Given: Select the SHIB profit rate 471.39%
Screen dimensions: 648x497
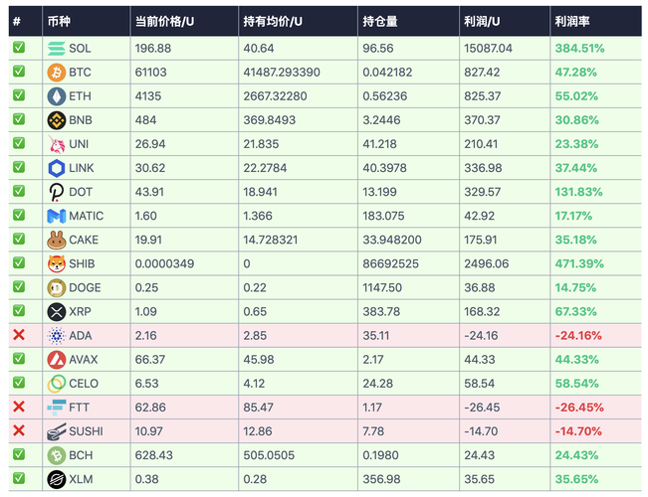Looking at the screenshot, I should [579, 263].
